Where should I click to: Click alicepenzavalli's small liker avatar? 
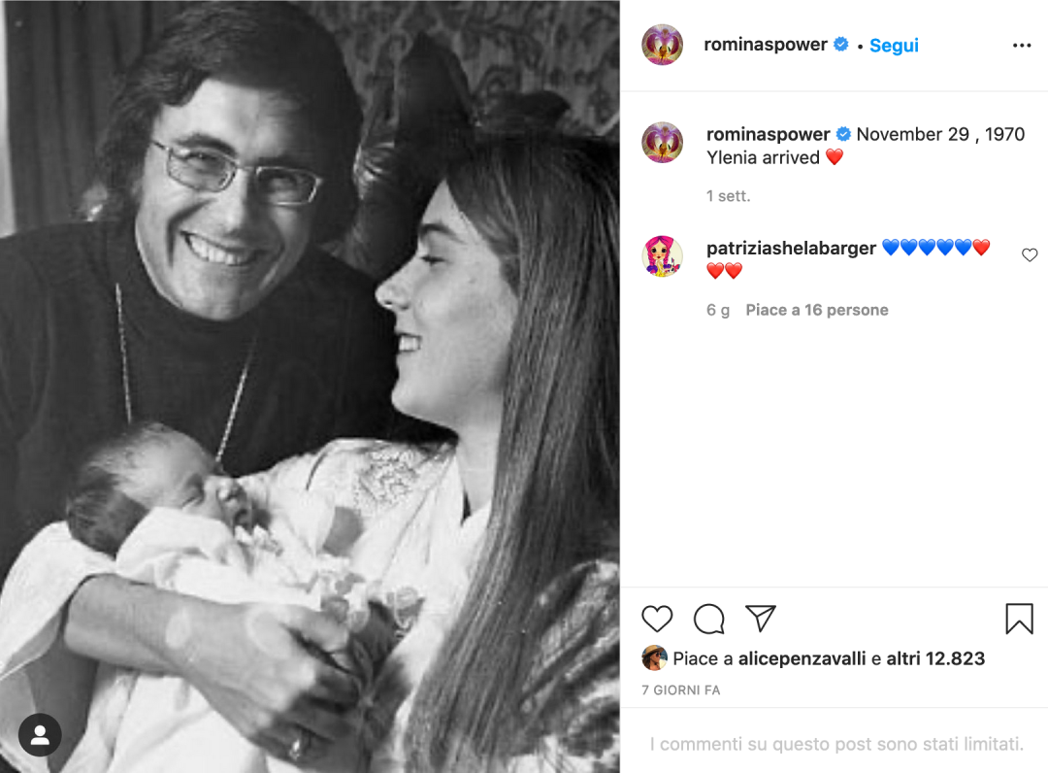[655, 658]
